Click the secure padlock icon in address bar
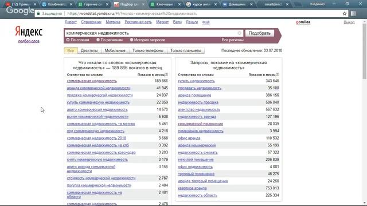Screen dimensions: 367x206 (x=38, y=14)
